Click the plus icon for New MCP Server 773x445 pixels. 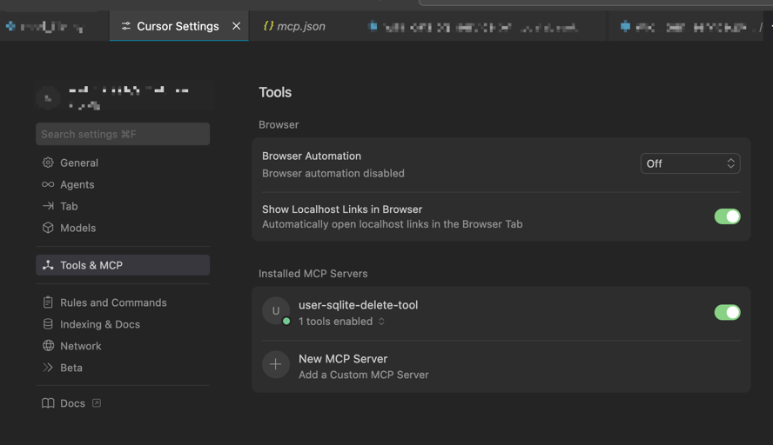[x=276, y=364]
